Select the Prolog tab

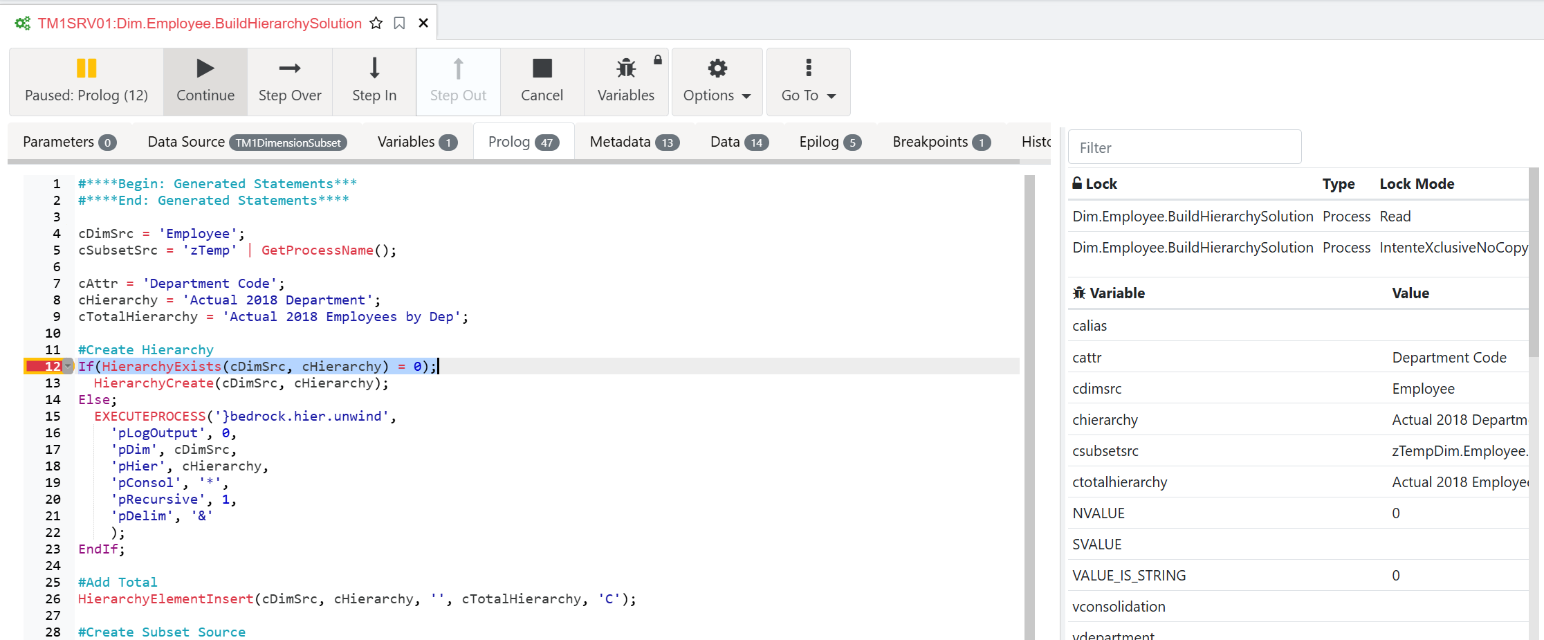(524, 142)
